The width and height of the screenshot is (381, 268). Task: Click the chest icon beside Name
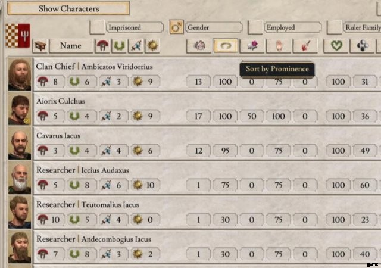(40, 46)
